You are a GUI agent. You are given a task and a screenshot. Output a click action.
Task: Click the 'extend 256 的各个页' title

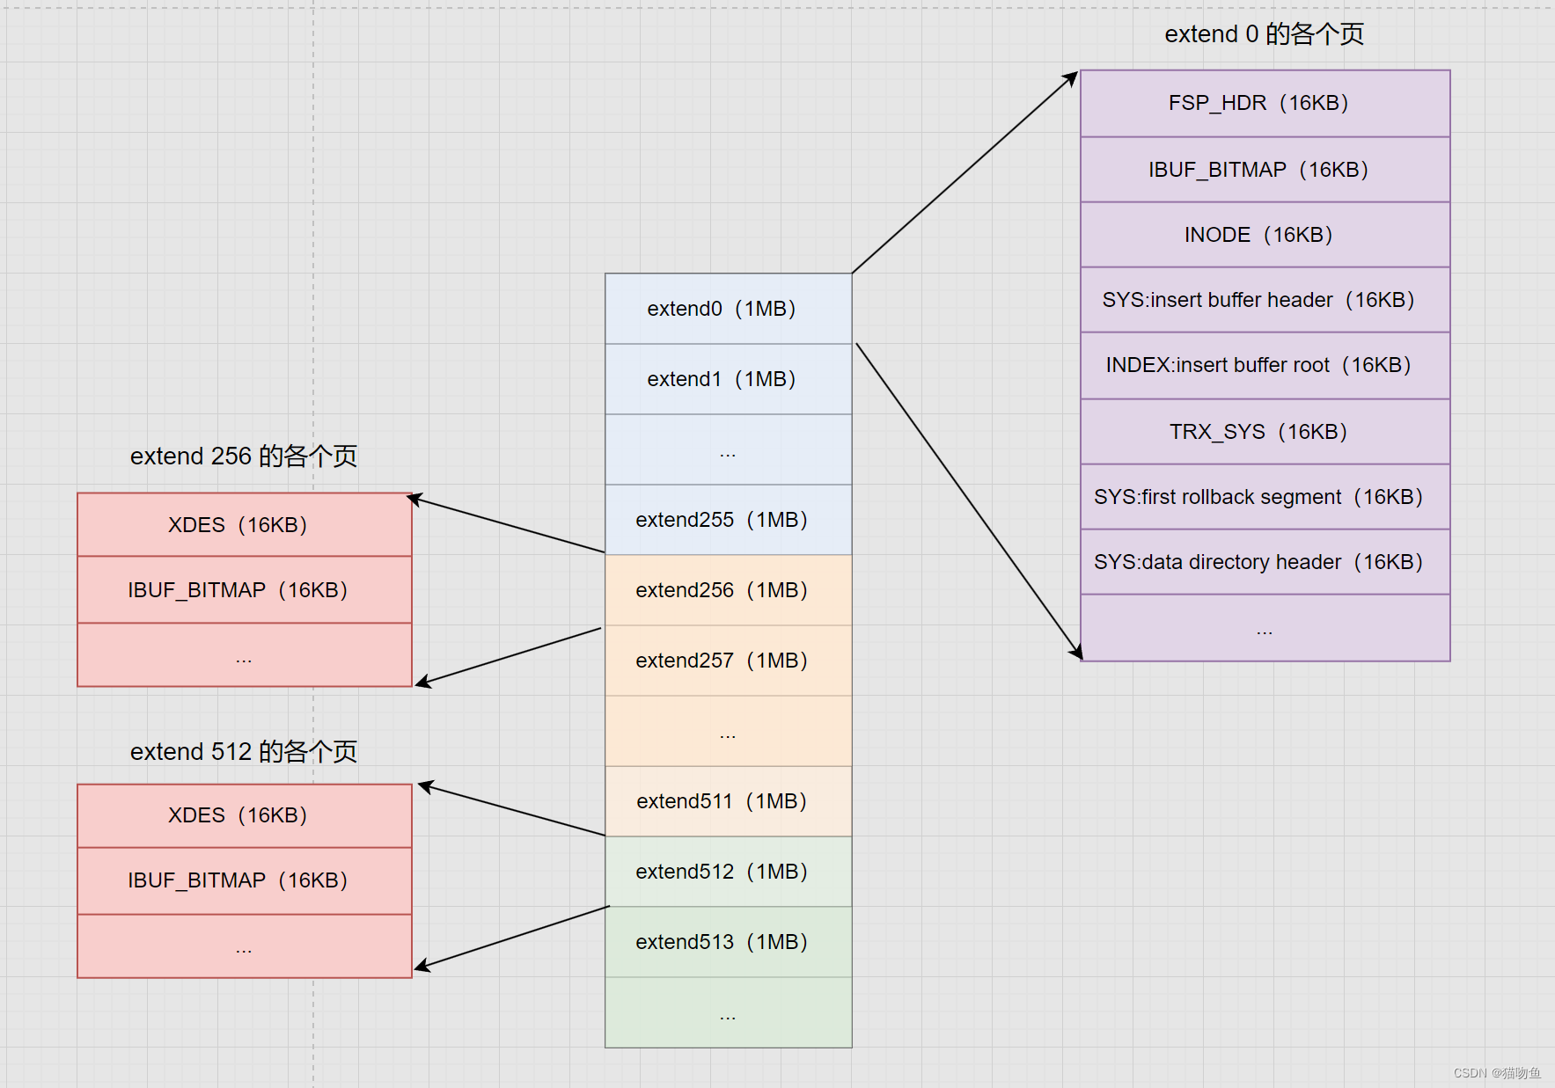tap(244, 456)
